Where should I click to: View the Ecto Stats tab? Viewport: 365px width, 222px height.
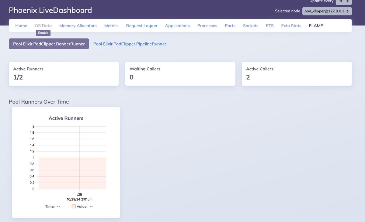(x=291, y=26)
